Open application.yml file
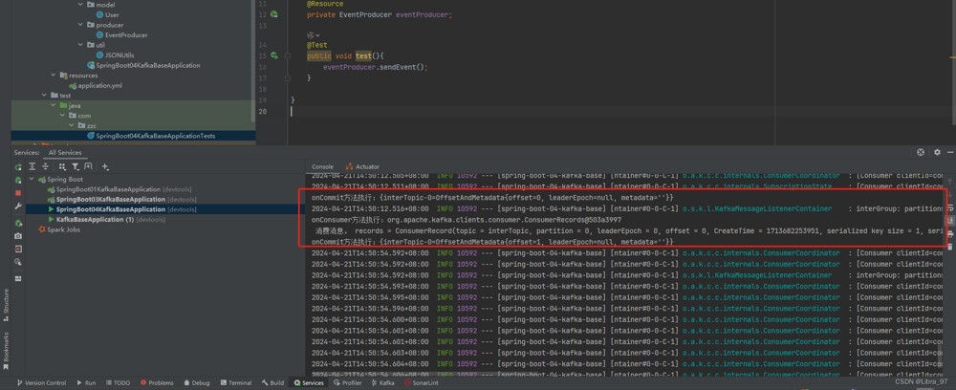The height and width of the screenshot is (390, 956). 96,85
